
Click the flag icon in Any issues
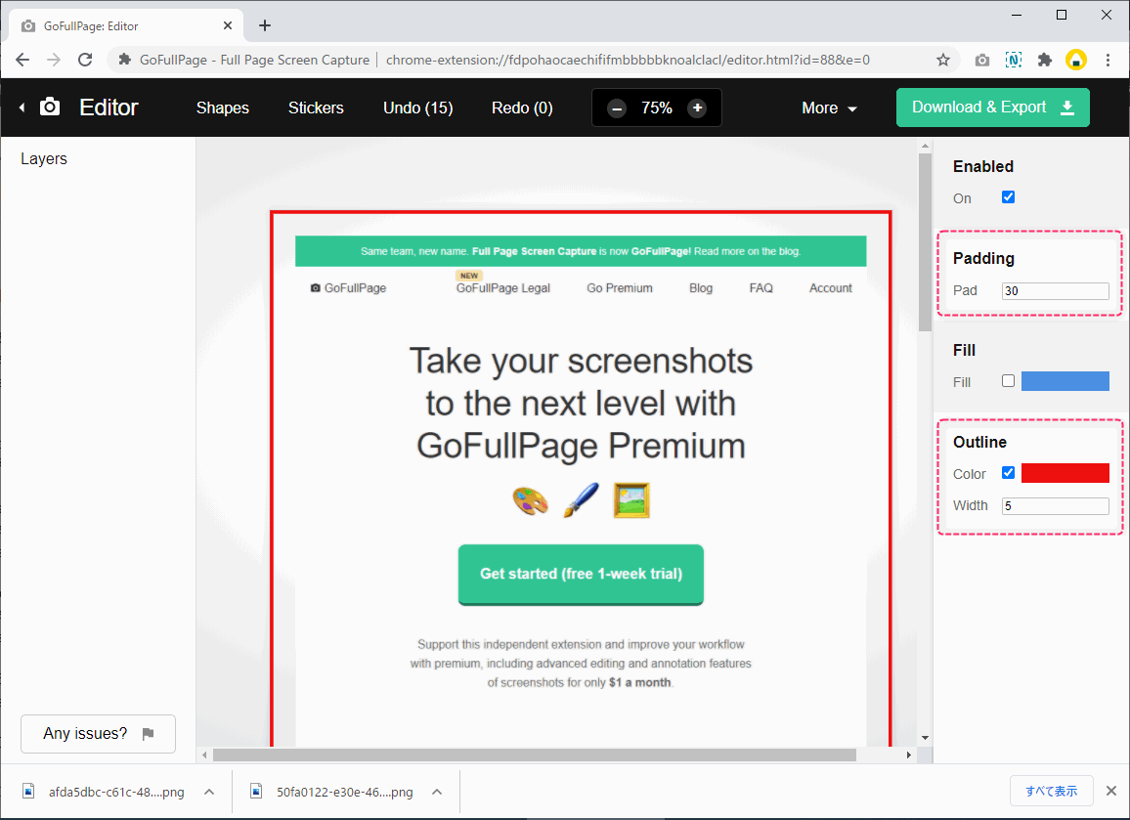[x=149, y=734]
